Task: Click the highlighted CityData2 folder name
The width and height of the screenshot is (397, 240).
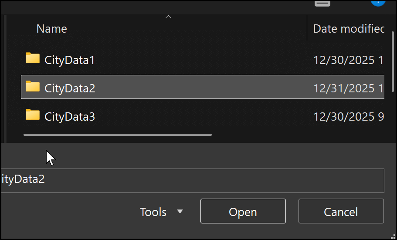Action: [70, 88]
